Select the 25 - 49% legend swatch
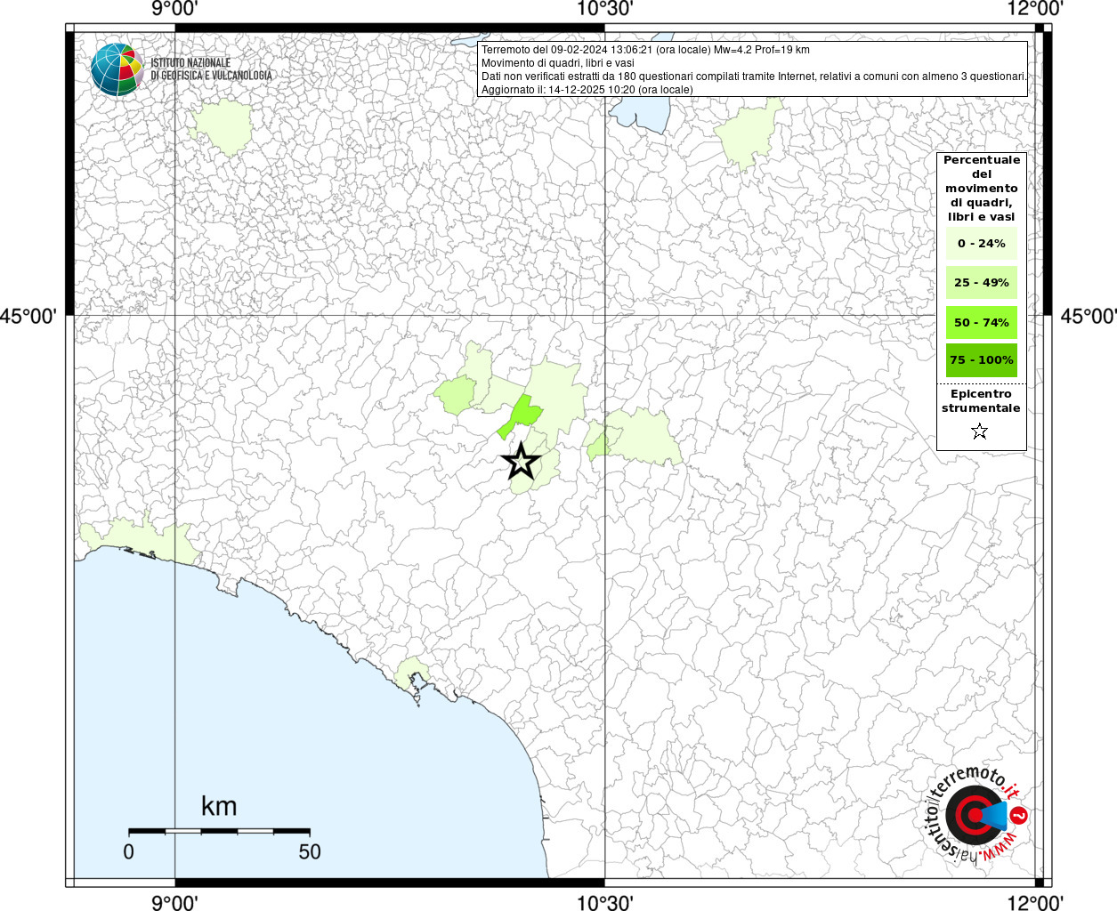 pyautogui.click(x=982, y=282)
